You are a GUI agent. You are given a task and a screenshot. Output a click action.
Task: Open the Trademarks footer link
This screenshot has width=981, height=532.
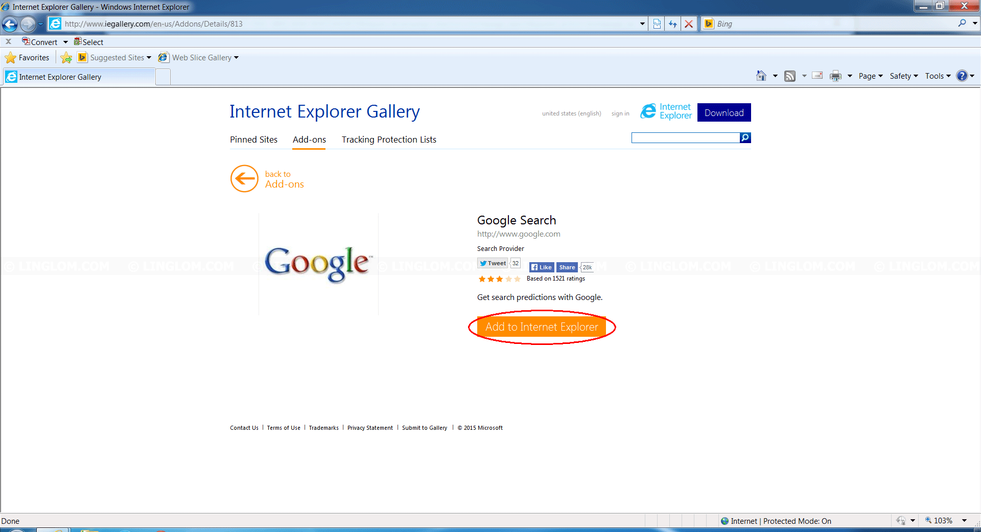tap(323, 428)
